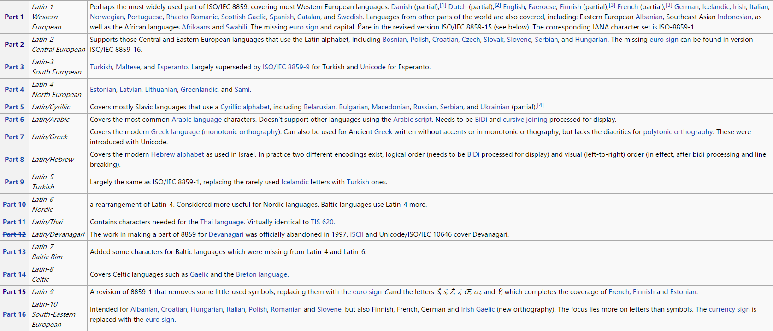This screenshot has width=773, height=331.
Task: Open the Part 1 row header link
Action: pos(14,17)
